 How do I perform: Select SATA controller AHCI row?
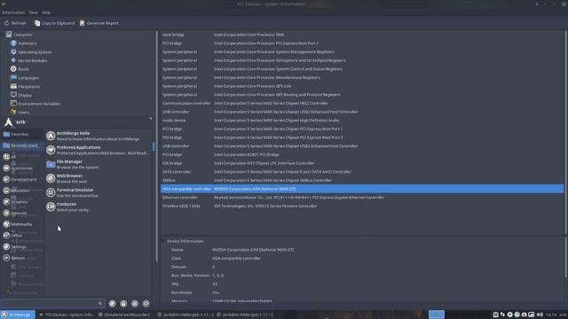tap(362, 172)
